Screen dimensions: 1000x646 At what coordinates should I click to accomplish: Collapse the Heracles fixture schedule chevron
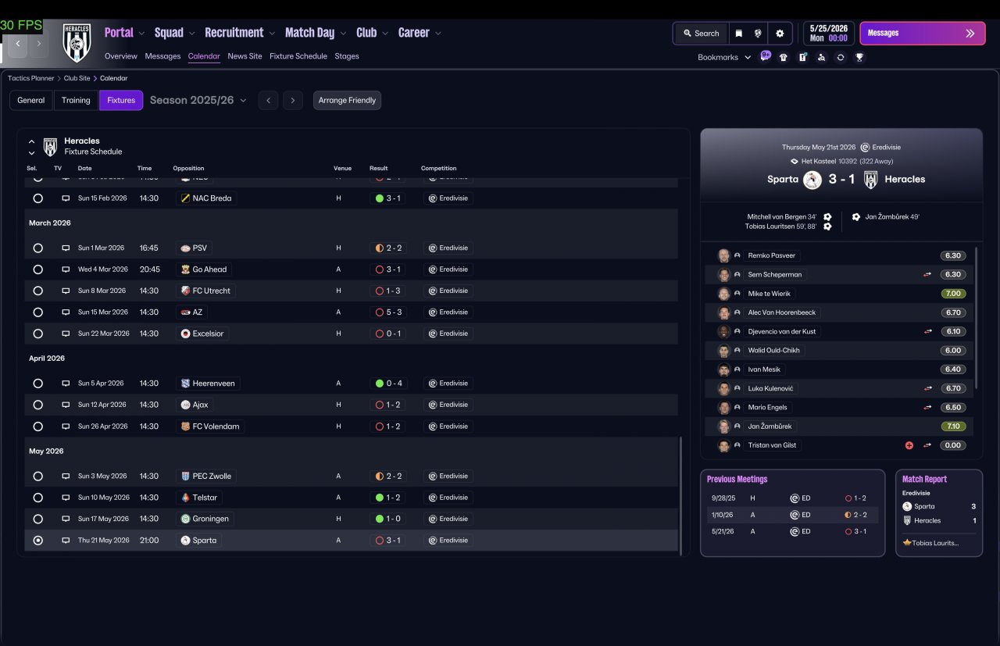pyautogui.click(x=31, y=142)
